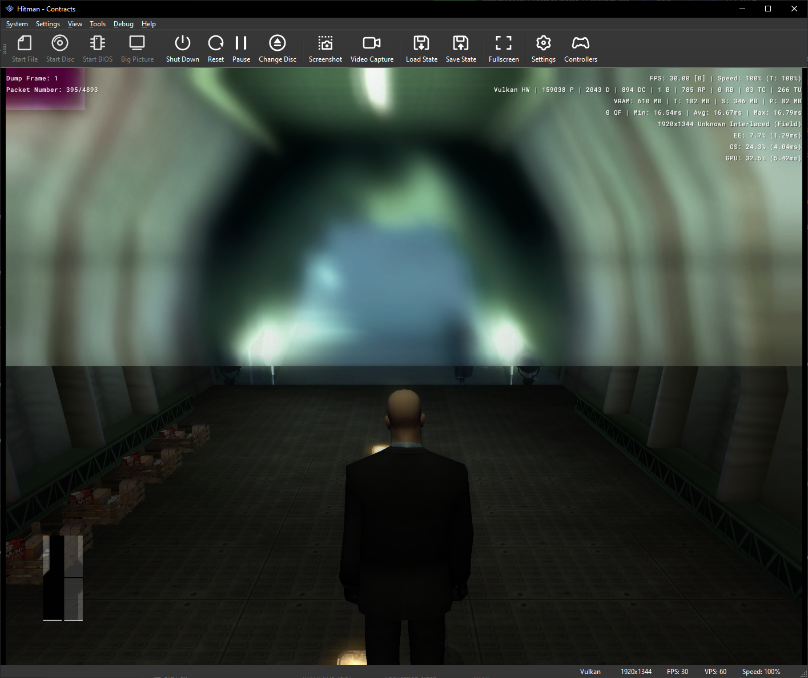The image size is (808, 678).
Task: Click the toolbar drag handle grip
Action: point(5,49)
